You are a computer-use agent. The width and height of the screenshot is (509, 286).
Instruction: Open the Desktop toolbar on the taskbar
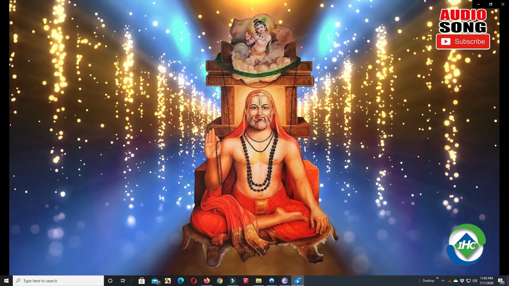pos(428,281)
